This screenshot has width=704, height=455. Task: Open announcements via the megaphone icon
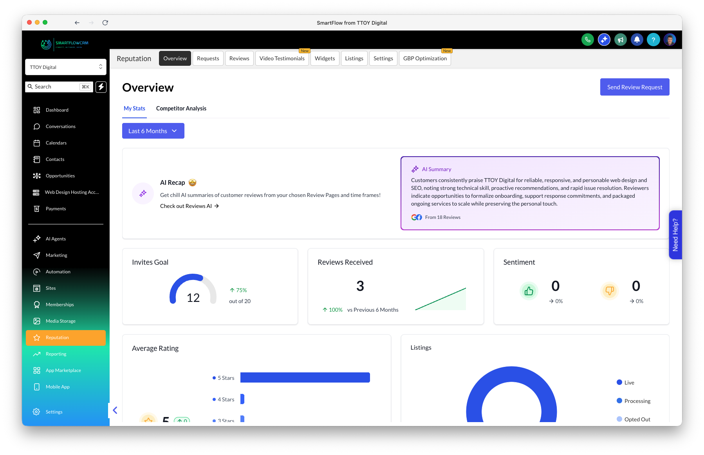[x=620, y=40]
